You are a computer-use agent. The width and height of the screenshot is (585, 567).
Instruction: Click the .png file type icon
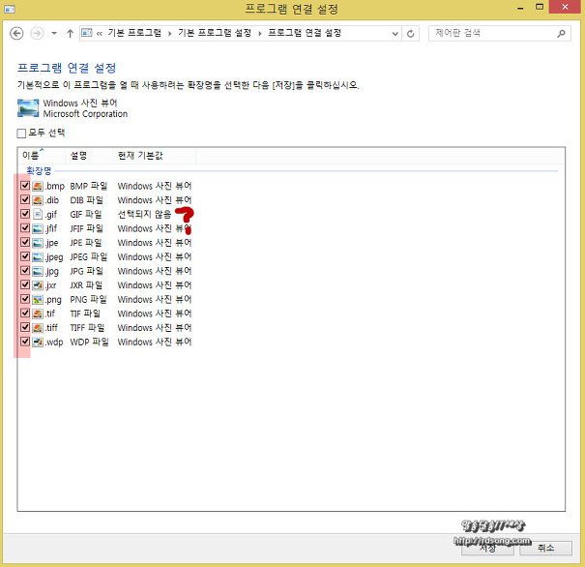(38, 299)
